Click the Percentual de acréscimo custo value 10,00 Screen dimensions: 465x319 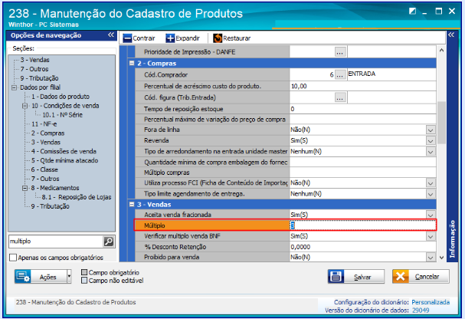coord(362,87)
